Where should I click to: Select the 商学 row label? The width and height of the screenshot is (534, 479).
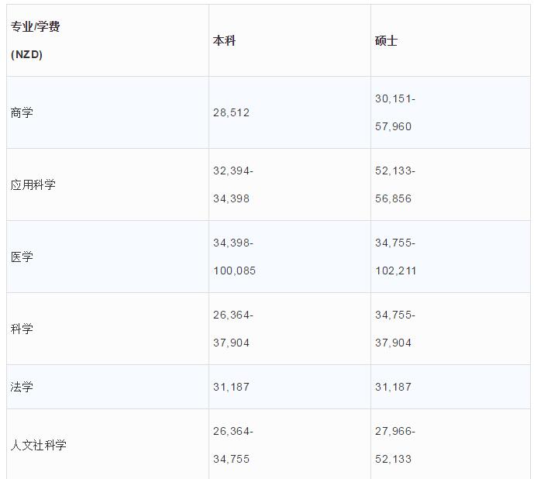(22, 112)
